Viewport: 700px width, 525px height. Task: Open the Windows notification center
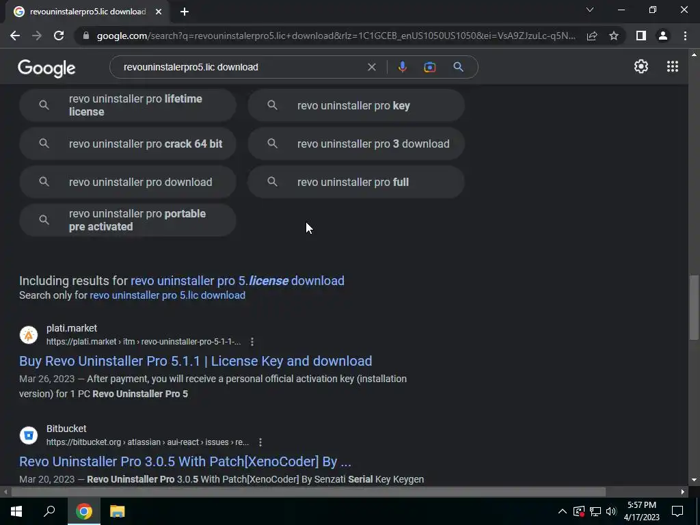(x=677, y=511)
